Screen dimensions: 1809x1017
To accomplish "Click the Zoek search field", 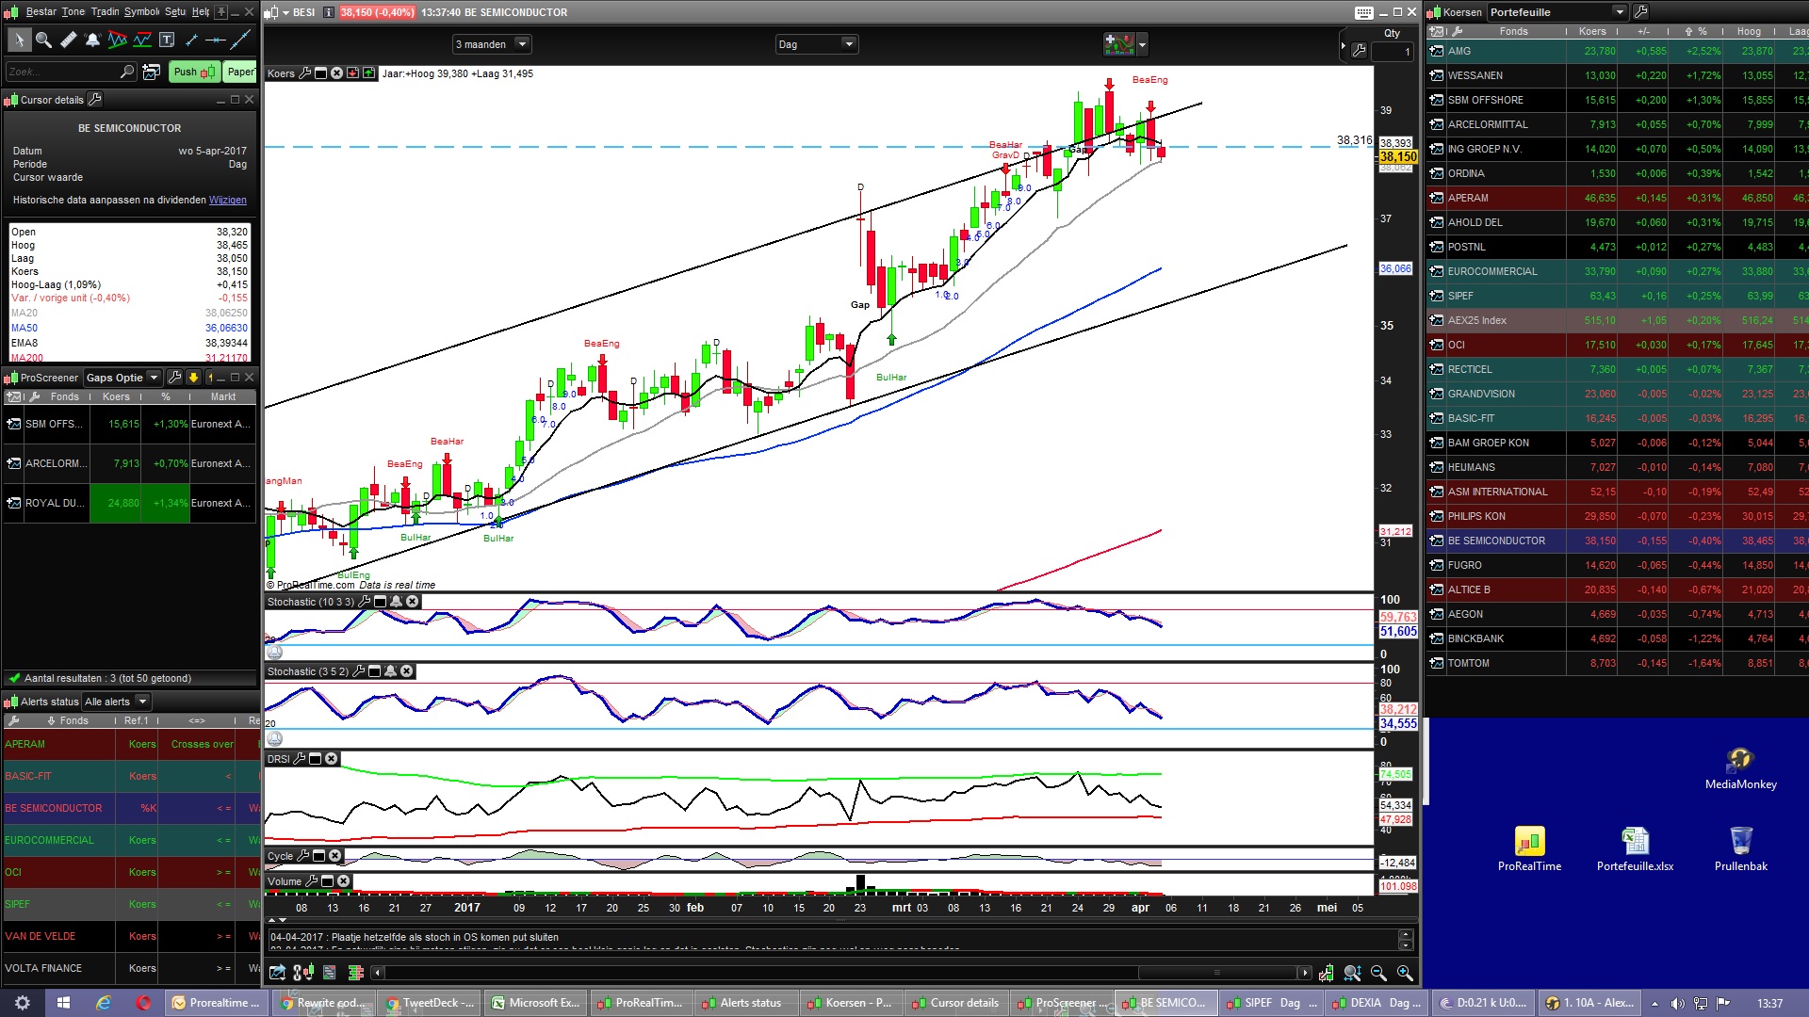I will tap(61, 72).
